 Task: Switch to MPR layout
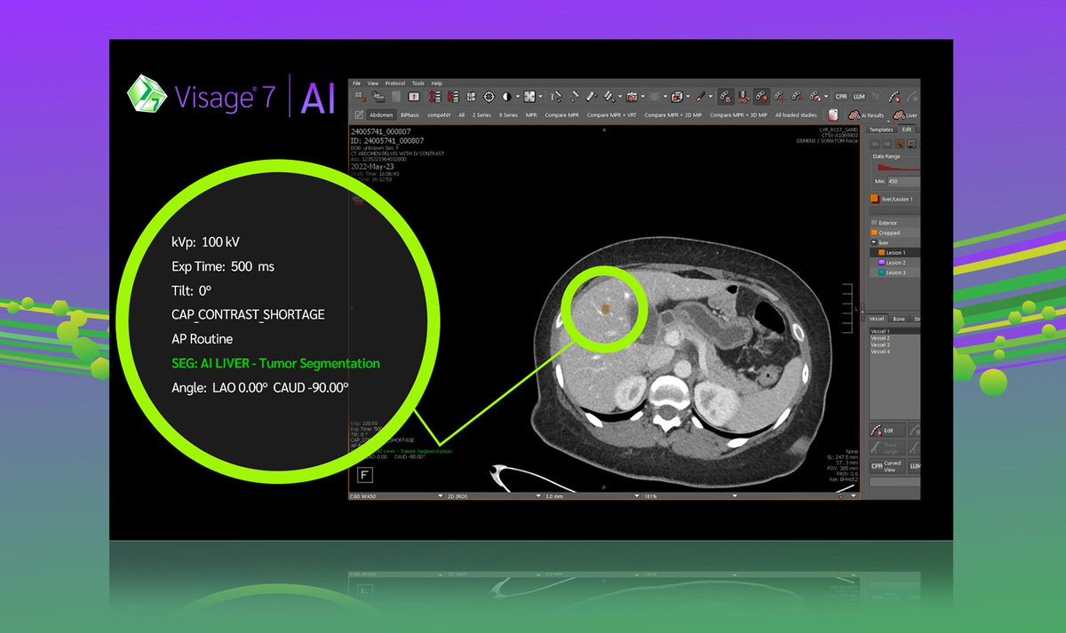531,115
